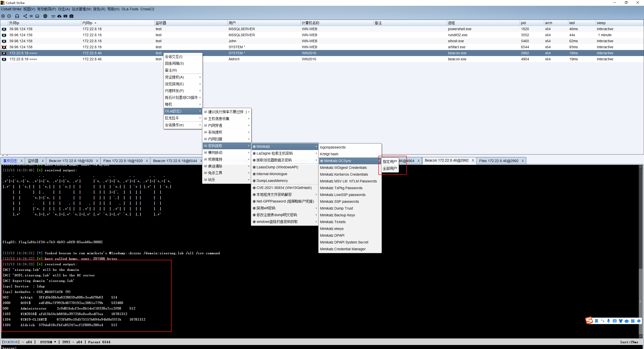Switch to Beacon 172.22.8.18@1820 tab
The width and height of the screenshot is (644, 349).
(x=71, y=161)
